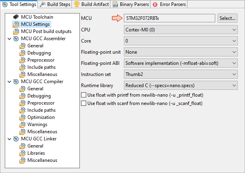
Task: Collapse the MCU GCC Linker tree node
Action: coord(10,139)
